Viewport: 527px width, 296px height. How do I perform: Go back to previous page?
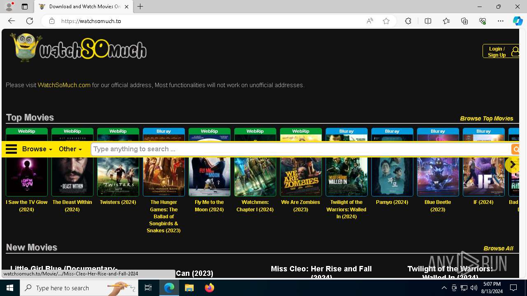(12, 21)
